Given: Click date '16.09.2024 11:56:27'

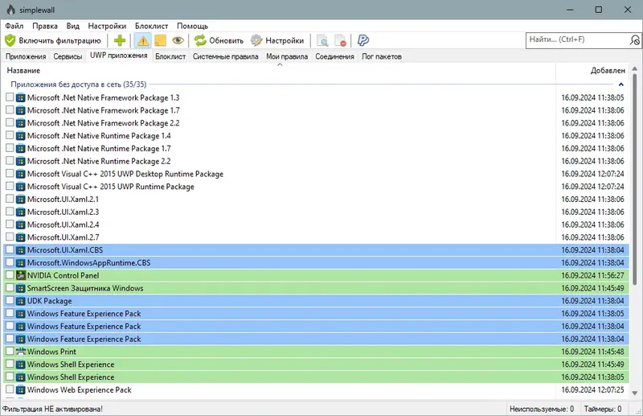Looking at the screenshot, I should 592,275.
